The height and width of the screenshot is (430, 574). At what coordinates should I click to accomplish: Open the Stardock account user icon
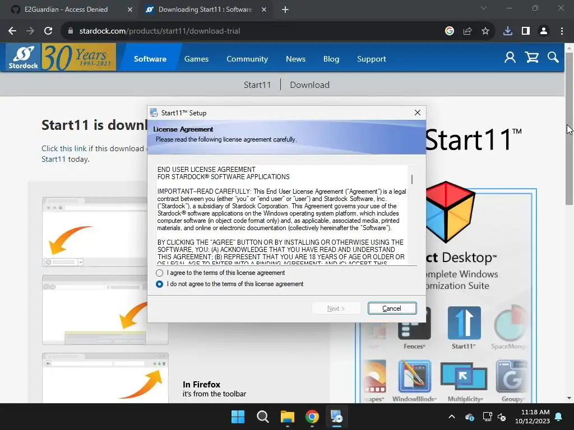coord(510,58)
